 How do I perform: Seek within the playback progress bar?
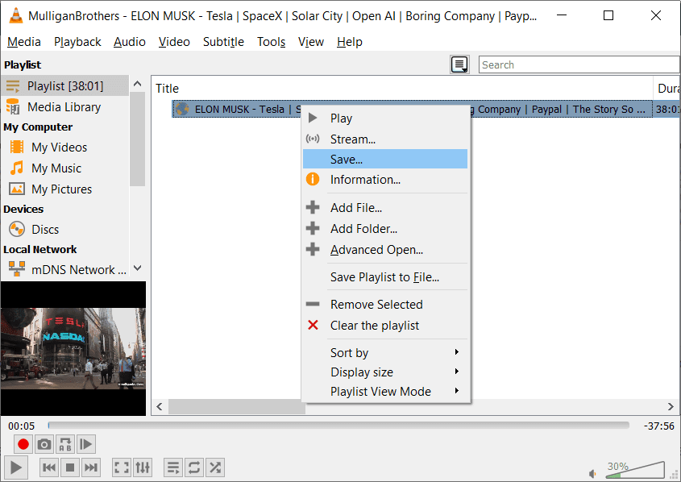pos(338,425)
